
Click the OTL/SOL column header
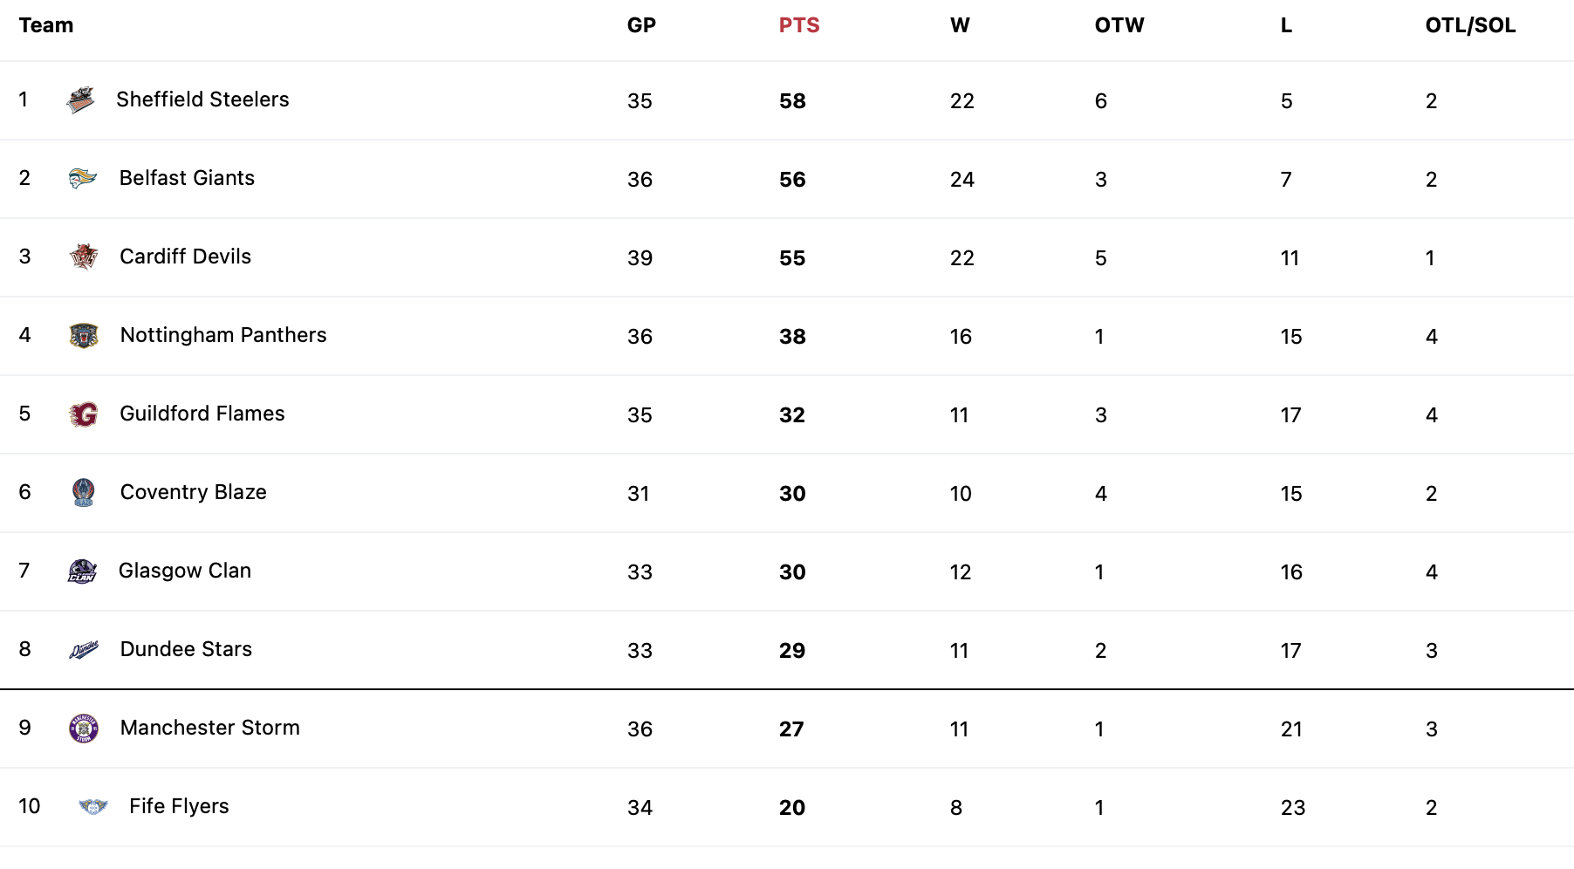(x=1470, y=25)
